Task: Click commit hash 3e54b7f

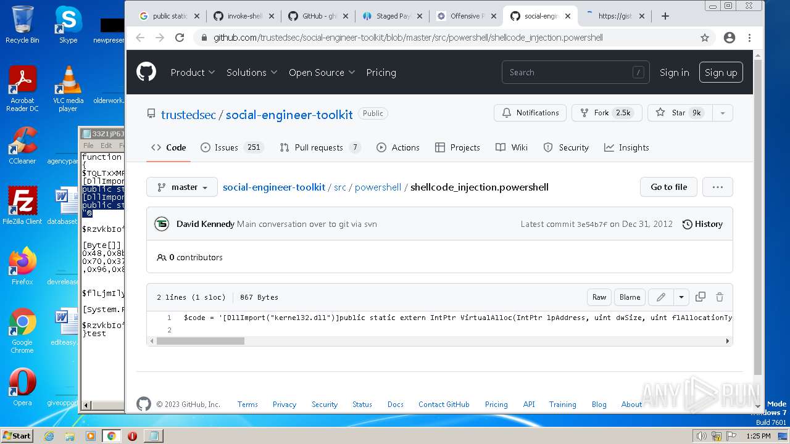Action: tap(592, 224)
